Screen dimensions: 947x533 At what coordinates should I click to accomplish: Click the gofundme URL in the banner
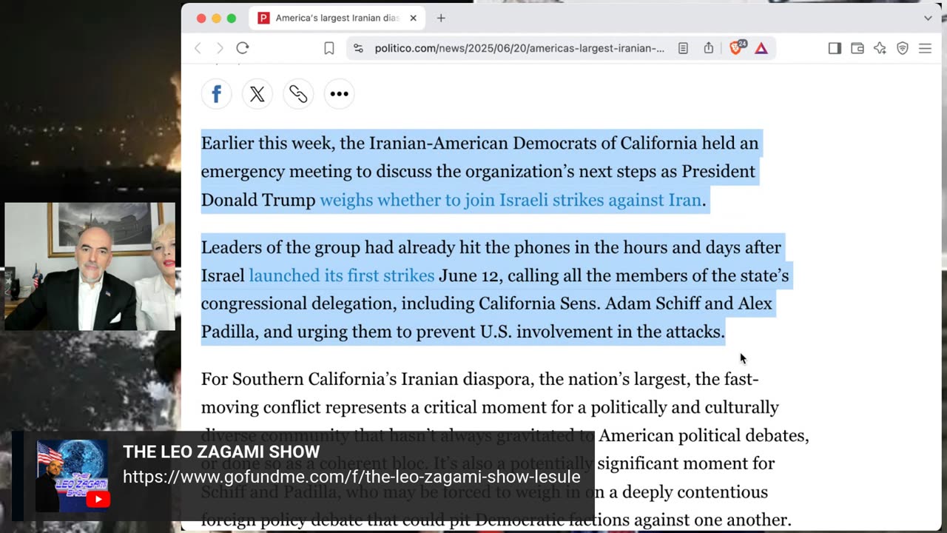(x=351, y=477)
